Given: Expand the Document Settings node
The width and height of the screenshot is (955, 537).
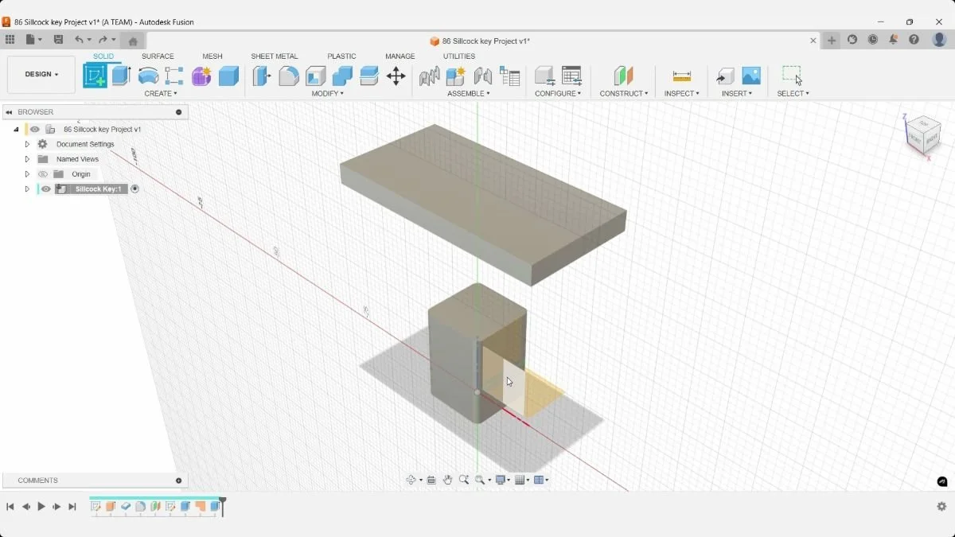Looking at the screenshot, I should point(27,144).
